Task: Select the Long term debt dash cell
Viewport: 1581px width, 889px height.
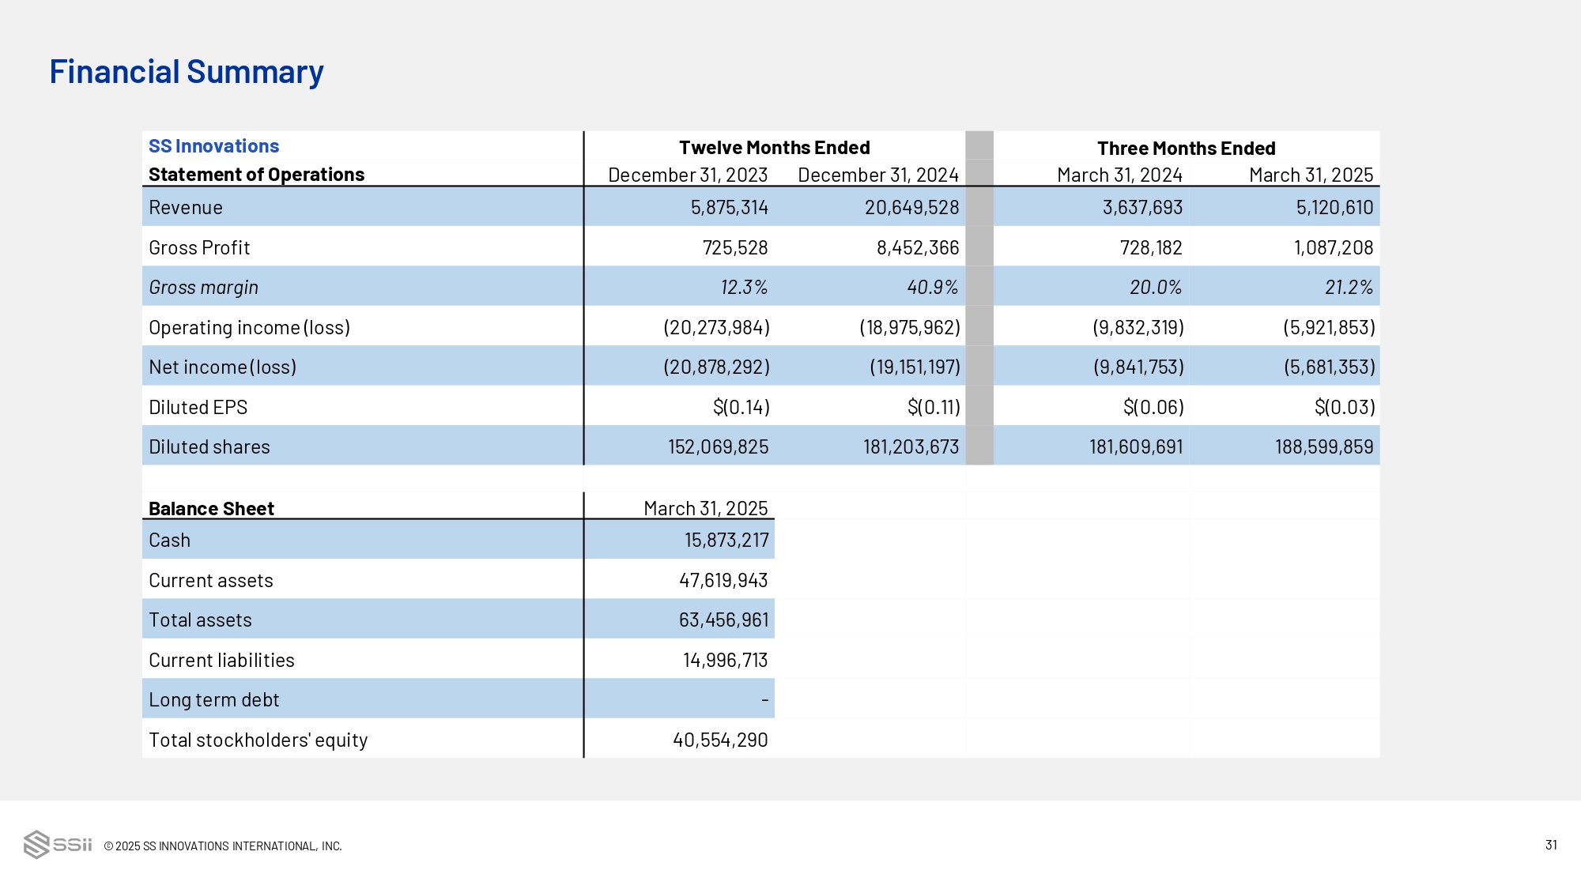Action: 764,700
